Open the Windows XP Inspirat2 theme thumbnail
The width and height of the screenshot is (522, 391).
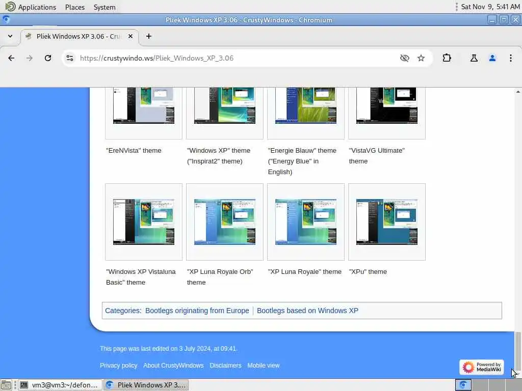(225, 105)
